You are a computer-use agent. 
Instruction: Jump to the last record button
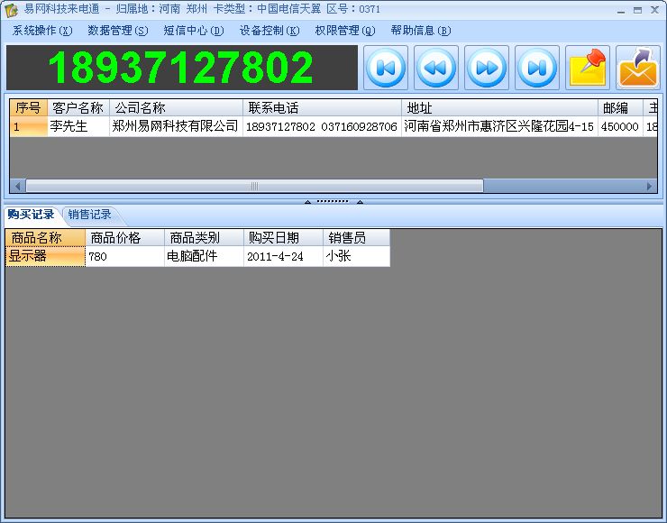point(537,68)
